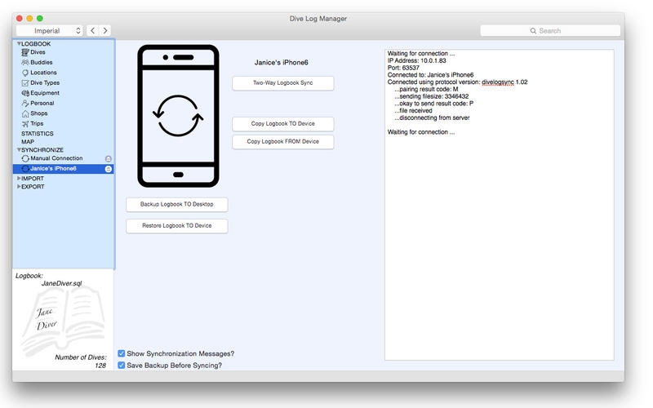The height and width of the screenshot is (408, 653).
Task: Click the Search field
Action: [549, 31]
